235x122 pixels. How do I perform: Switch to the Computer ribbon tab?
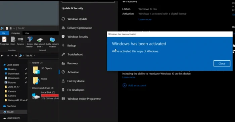[x=15, y=33]
